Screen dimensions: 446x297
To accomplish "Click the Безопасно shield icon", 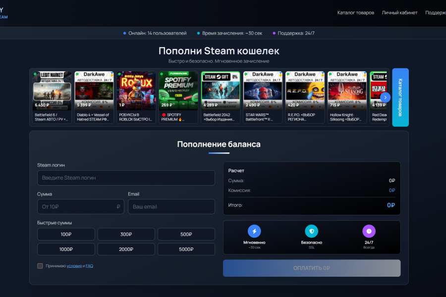I will coord(312,231).
